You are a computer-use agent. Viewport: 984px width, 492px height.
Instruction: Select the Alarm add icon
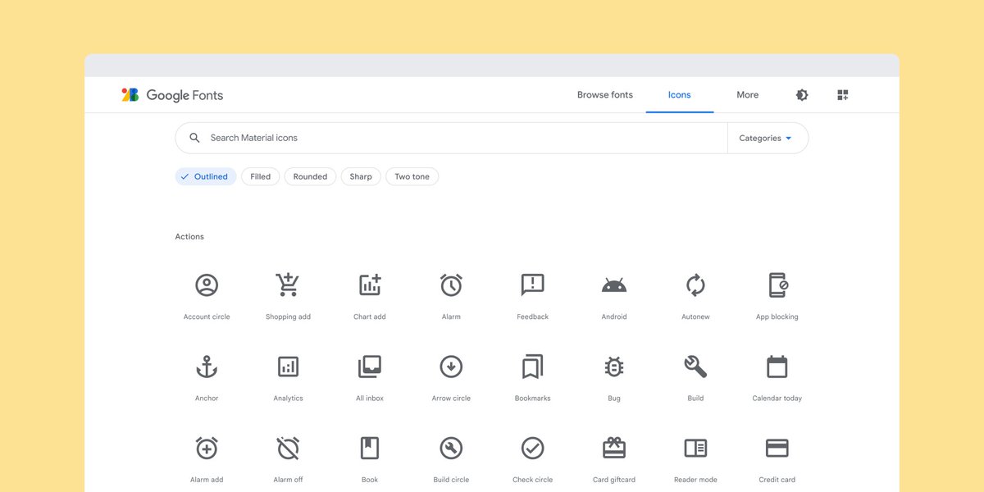[x=207, y=448]
